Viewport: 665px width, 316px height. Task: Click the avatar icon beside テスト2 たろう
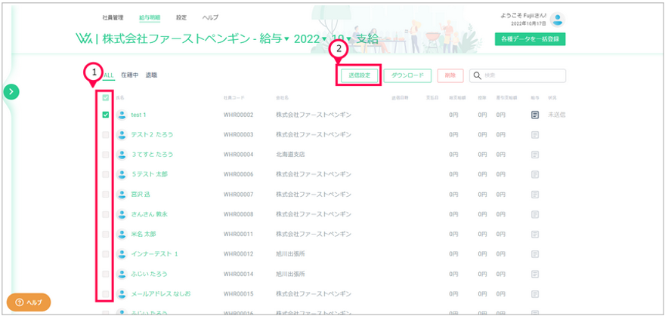tap(122, 134)
